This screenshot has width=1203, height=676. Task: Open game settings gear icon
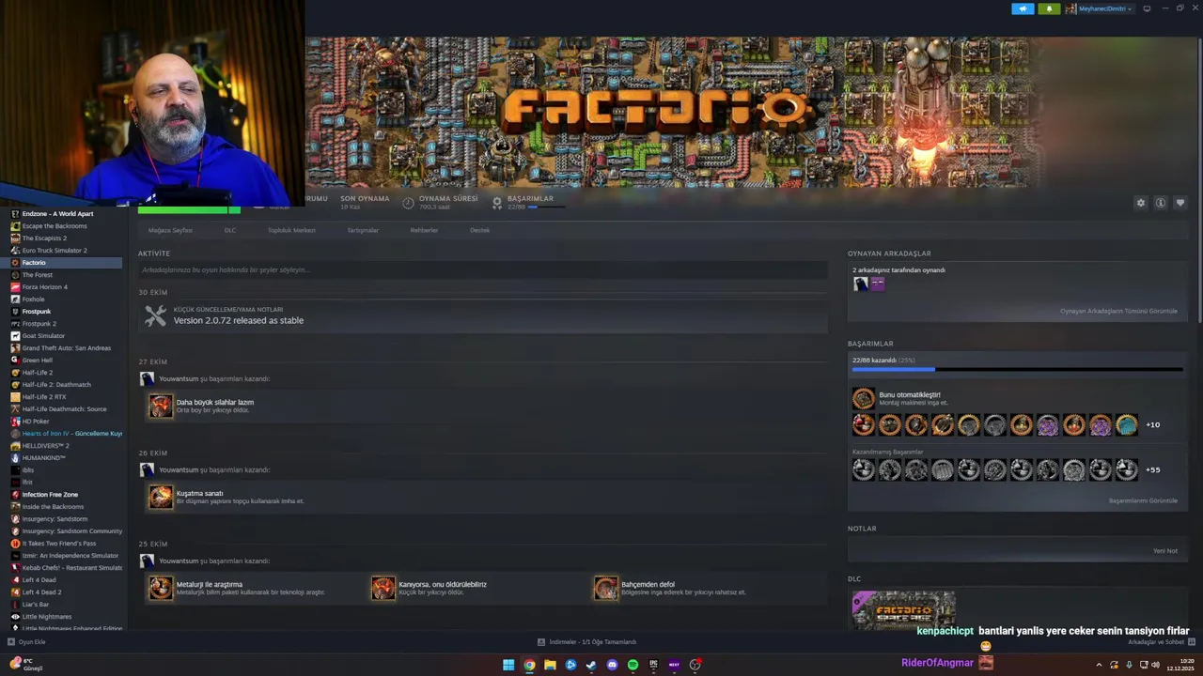(1141, 203)
